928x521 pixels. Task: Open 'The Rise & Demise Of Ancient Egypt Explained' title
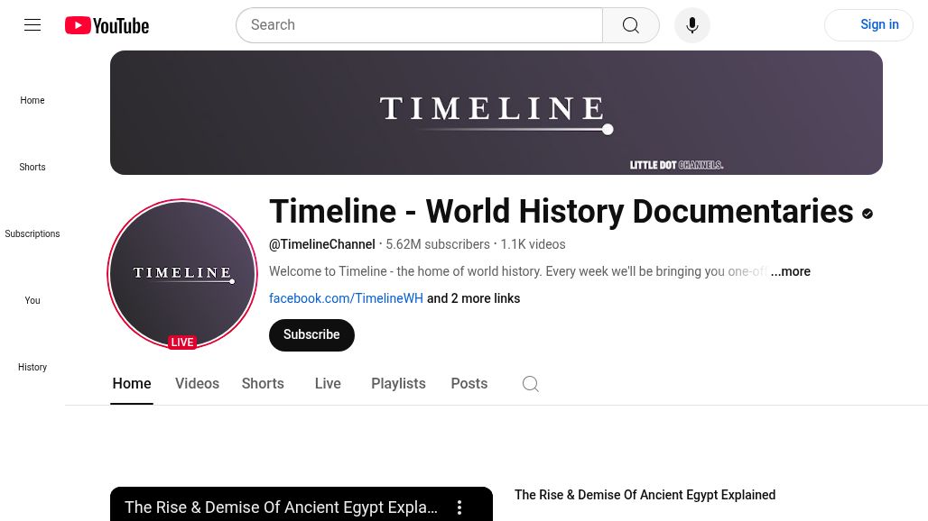point(645,495)
